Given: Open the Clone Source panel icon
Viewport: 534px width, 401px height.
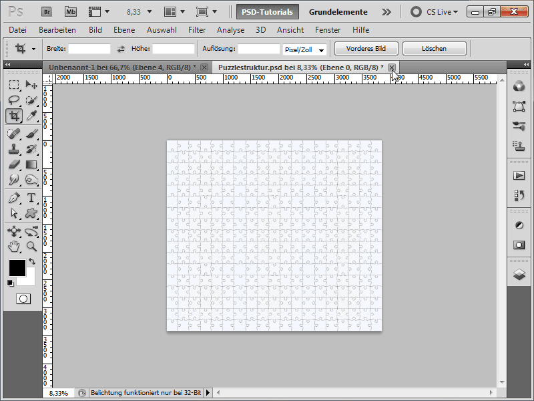Looking at the screenshot, I should (519, 146).
